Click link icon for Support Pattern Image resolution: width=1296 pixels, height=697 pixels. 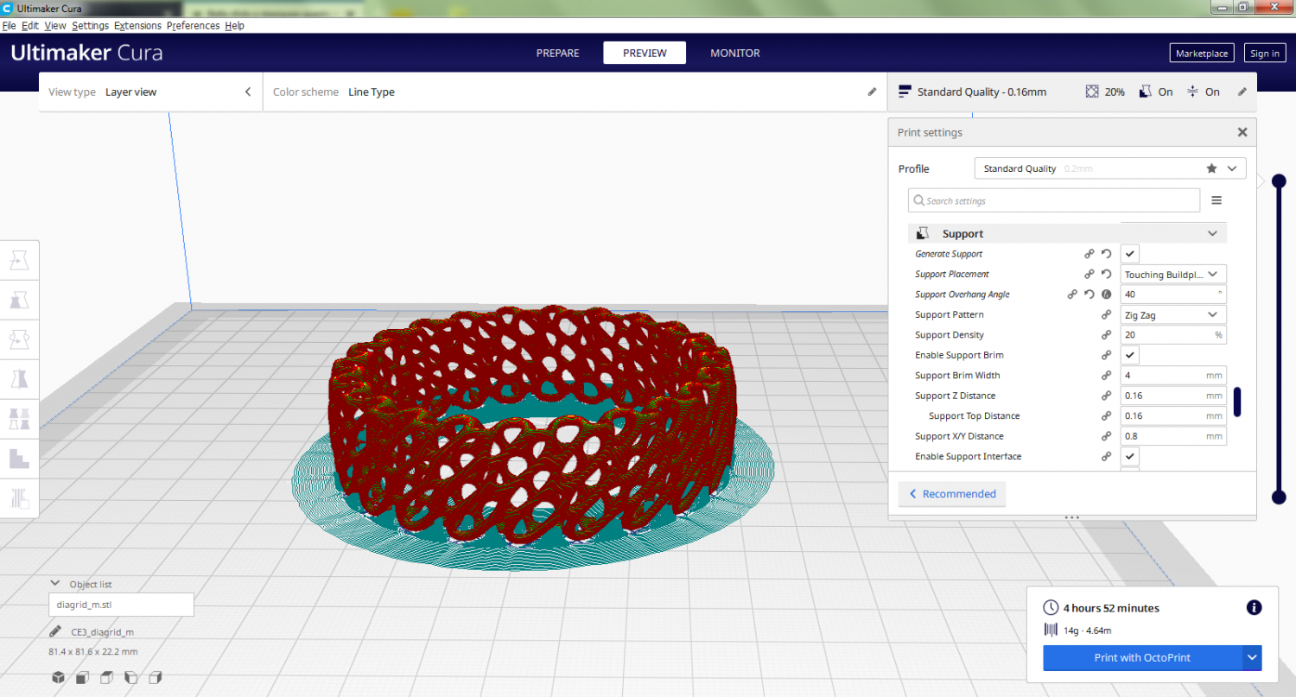coord(1106,314)
